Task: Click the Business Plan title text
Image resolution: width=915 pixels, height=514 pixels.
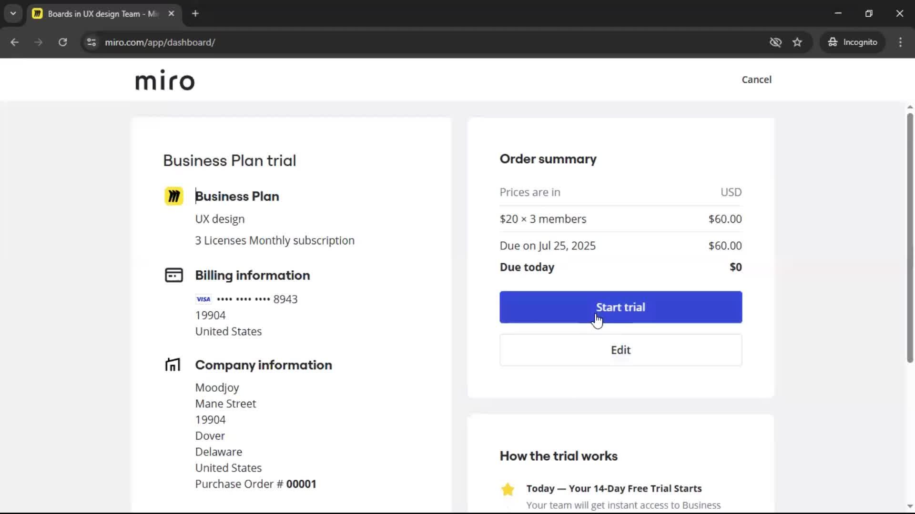Action: (237, 196)
